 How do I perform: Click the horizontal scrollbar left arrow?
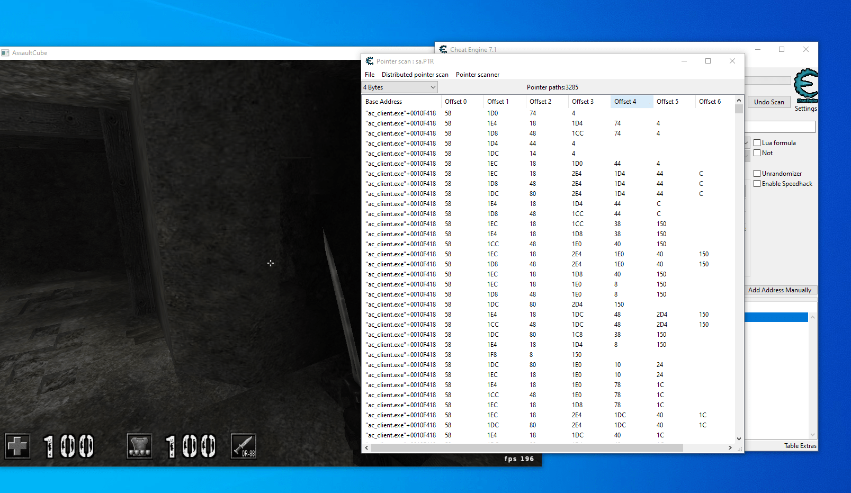[366, 448]
